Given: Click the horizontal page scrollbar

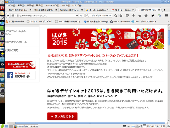Looking at the screenshot, I should tap(90, 123).
